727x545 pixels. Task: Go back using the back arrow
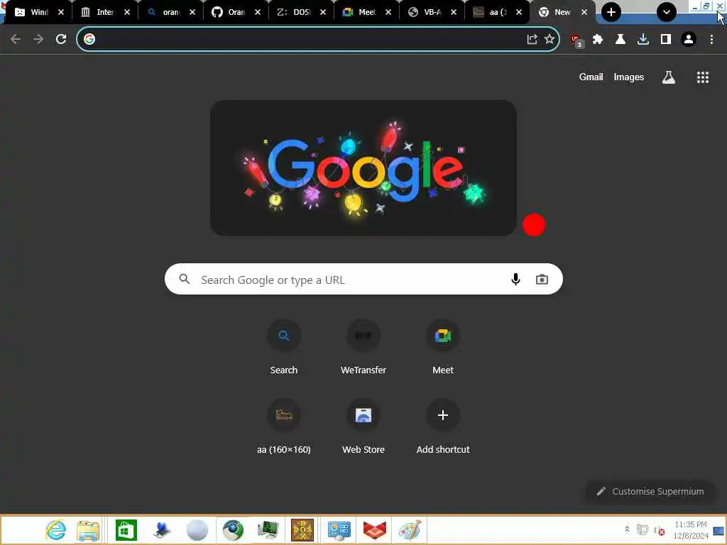tap(16, 40)
